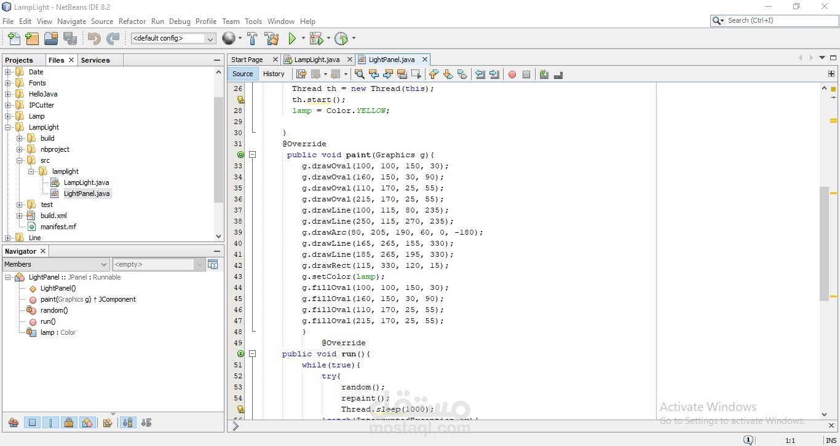The height and width of the screenshot is (446, 840).
Task: Open the default config dropdown
Action: [x=173, y=38]
